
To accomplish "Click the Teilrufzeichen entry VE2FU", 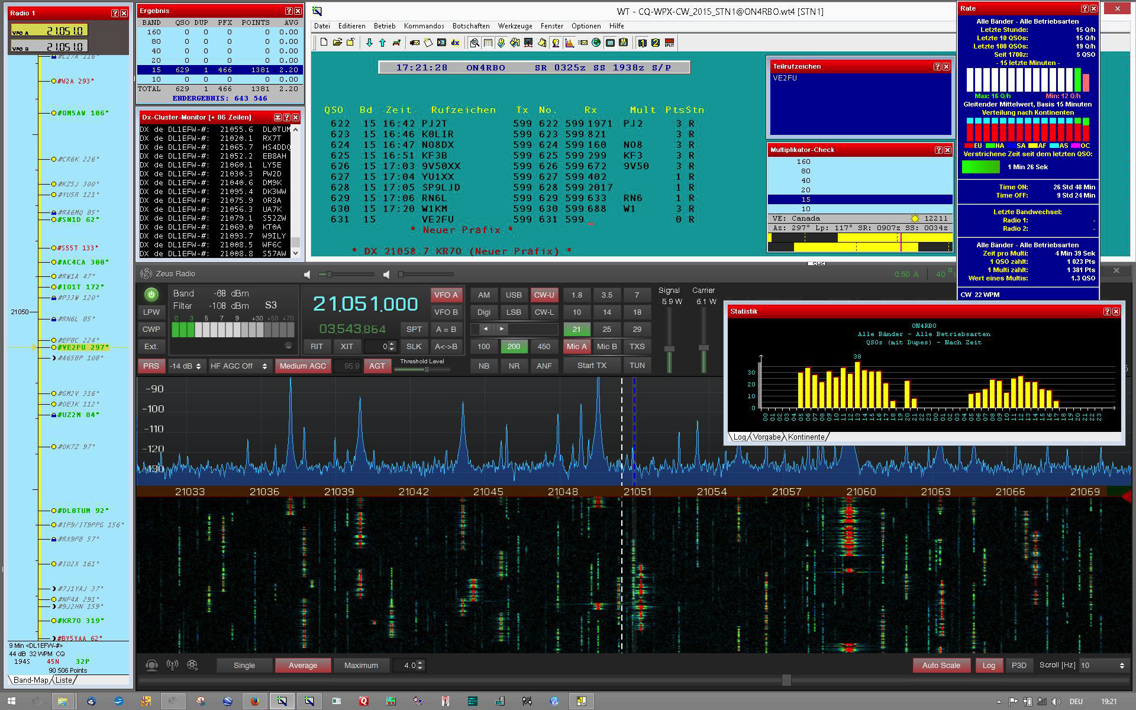I will click(x=785, y=78).
